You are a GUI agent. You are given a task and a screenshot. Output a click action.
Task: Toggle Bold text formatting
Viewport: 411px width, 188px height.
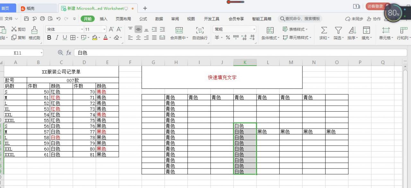click(x=49, y=38)
